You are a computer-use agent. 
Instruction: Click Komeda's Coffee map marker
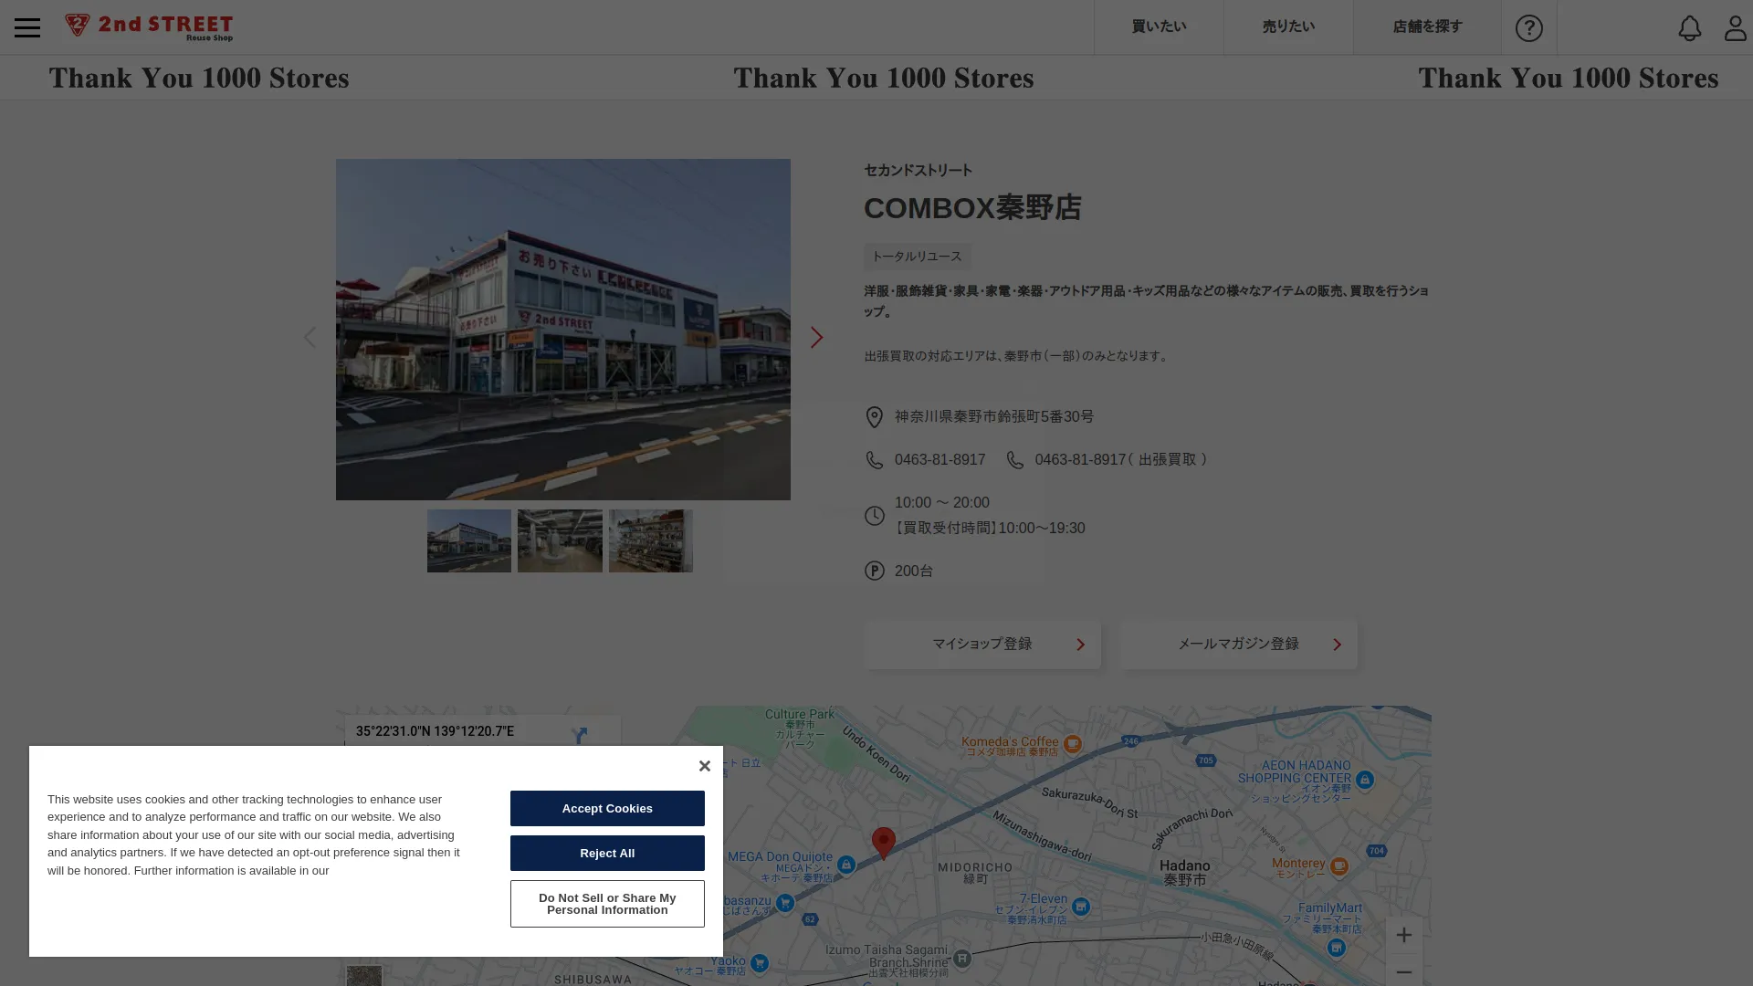pyautogui.click(x=1073, y=744)
